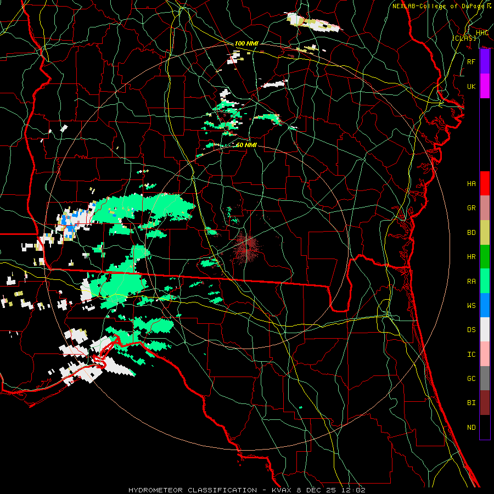Click the 'BD' legend label
494x494 pixels.
coord(471,233)
